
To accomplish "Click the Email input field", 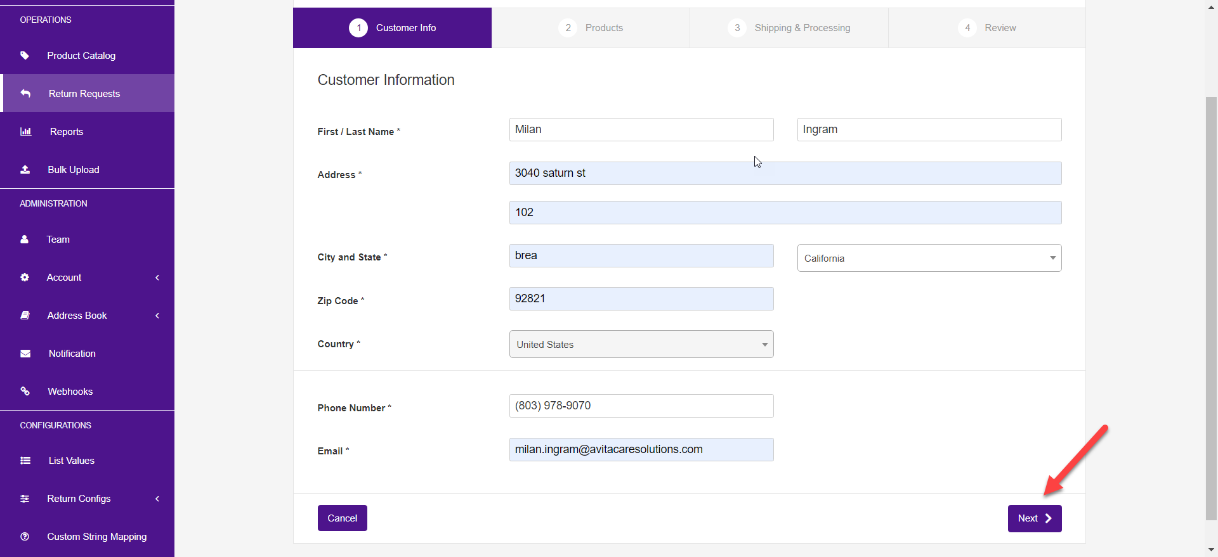I will tap(641, 449).
